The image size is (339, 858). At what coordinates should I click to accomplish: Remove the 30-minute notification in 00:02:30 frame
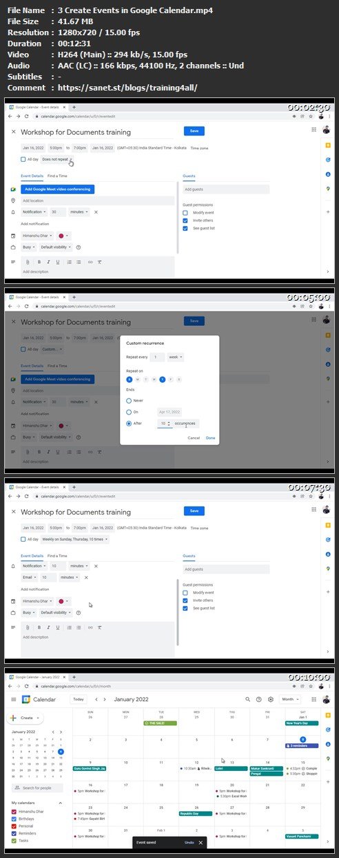96,212
